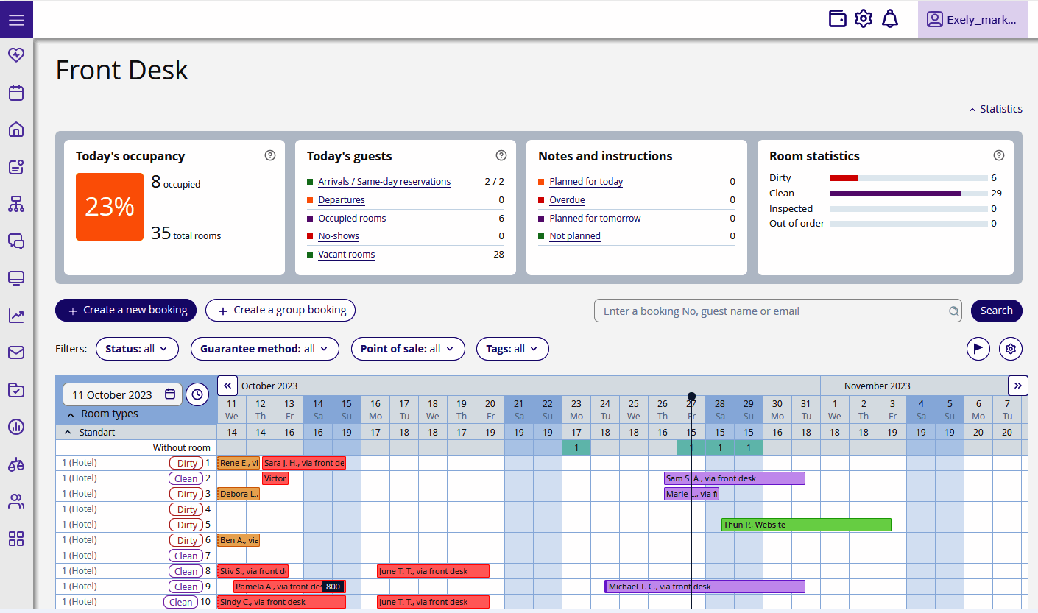Expand the Guarantee method filter
Viewport: 1038px width, 613px height.
[264, 348]
